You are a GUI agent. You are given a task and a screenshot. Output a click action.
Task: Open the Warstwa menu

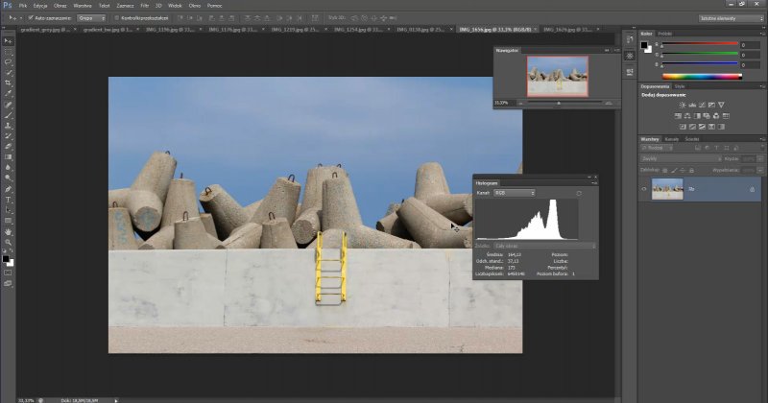(x=83, y=6)
